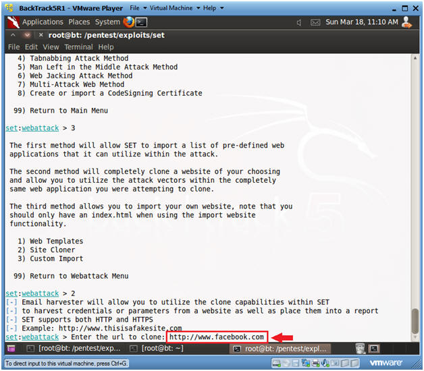The height and width of the screenshot is (371, 424).
Task: Open the Places menu
Action: [x=79, y=22]
